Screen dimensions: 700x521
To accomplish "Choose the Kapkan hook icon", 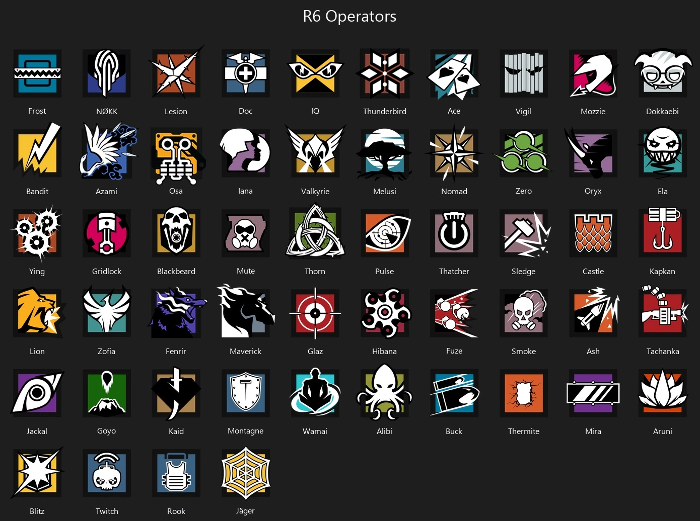I will click(663, 233).
